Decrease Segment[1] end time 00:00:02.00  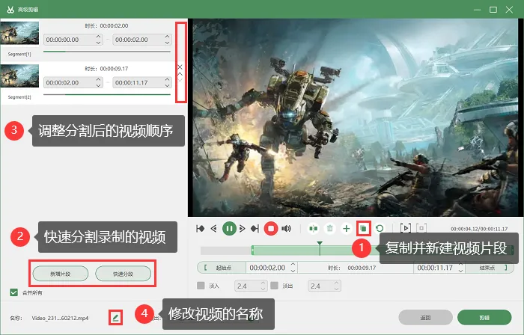168,43
